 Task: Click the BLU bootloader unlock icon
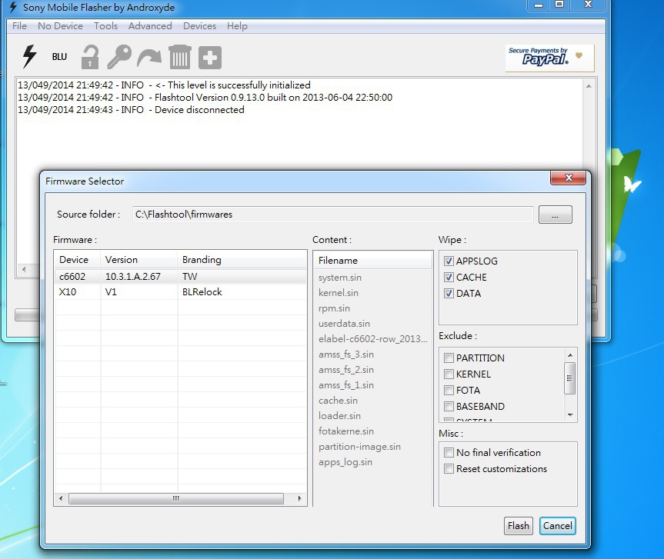pos(59,57)
